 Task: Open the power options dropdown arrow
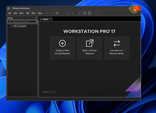pyautogui.click(x=50, y=13)
